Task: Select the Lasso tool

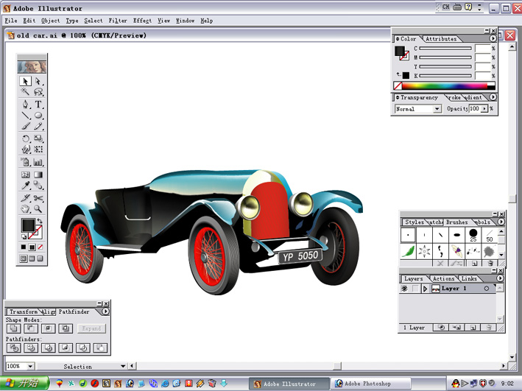Action: 38,91
